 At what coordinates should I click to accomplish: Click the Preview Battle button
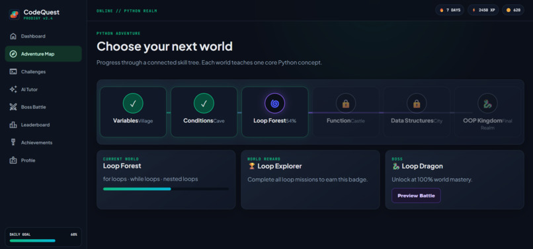tap(416, 196)
